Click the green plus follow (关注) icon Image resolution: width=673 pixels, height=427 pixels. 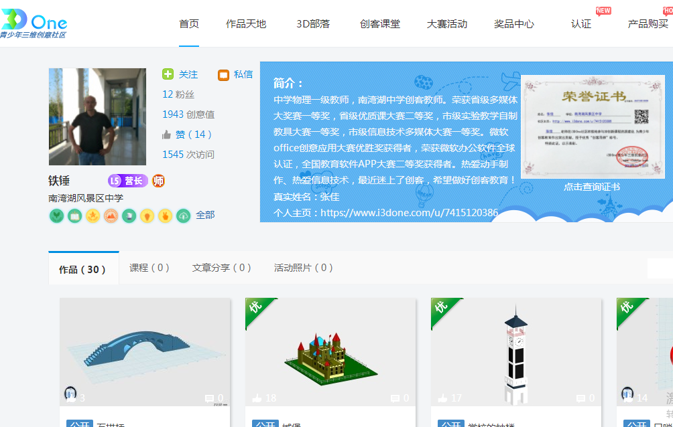coord(168,74)
